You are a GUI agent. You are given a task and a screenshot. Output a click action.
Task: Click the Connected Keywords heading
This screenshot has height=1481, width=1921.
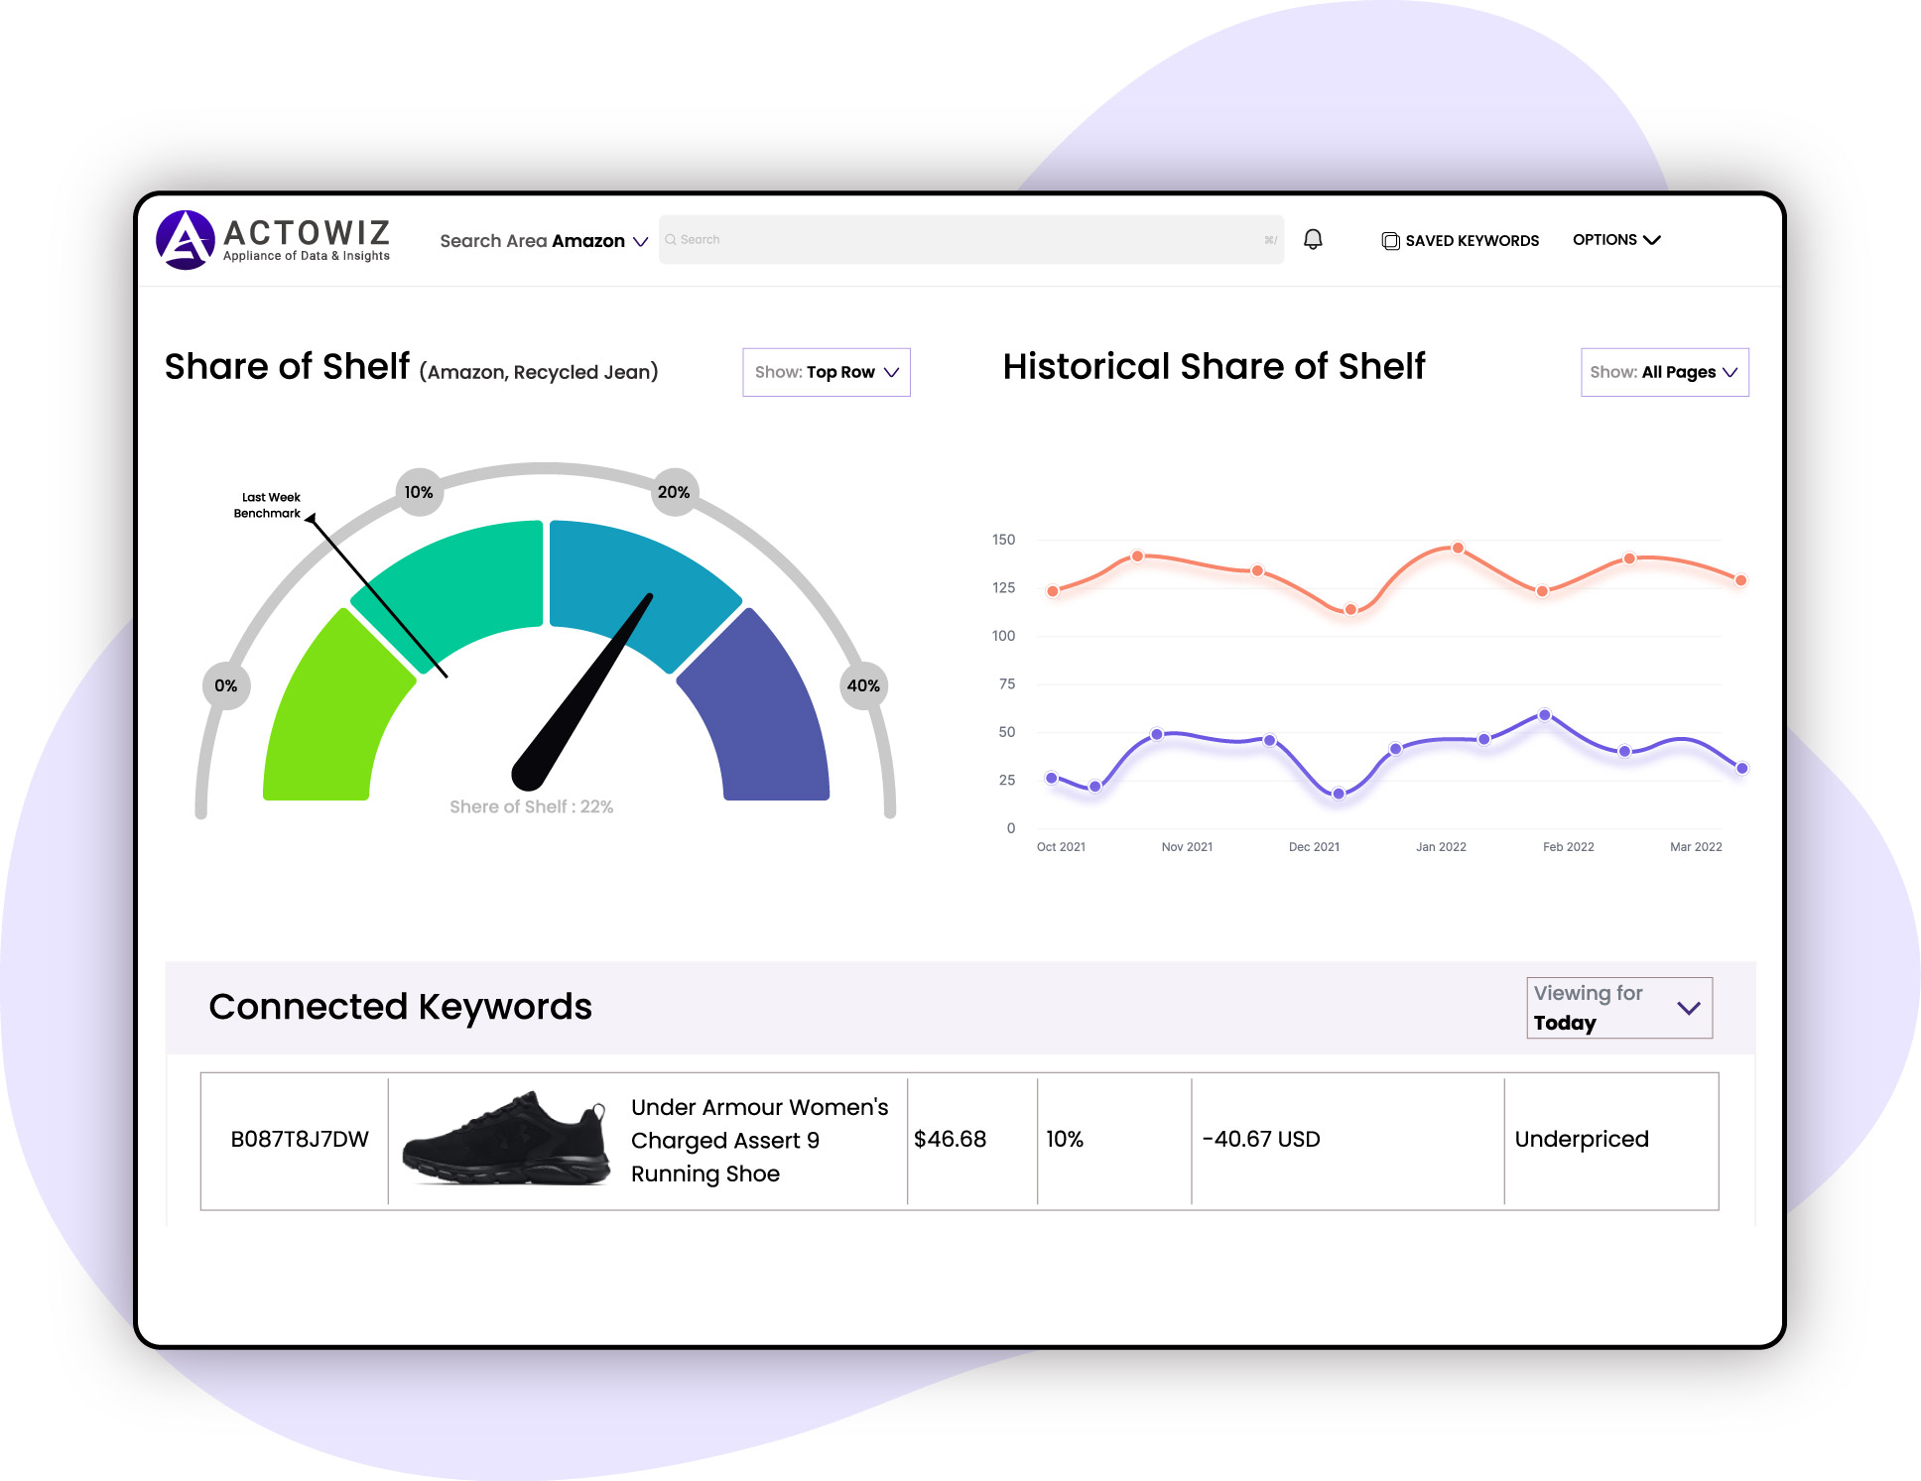coord(400,1007)
